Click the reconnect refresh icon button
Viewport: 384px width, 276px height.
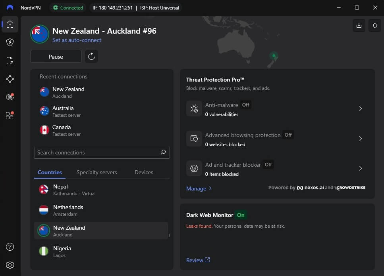pos(91,56)
